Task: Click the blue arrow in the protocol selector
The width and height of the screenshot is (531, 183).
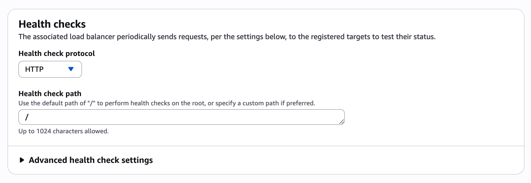Action: click(71, 69)
